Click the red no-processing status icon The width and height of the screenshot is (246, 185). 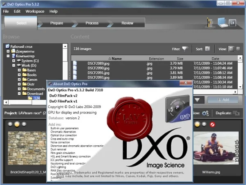tap(212, 124)
